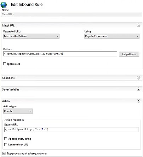Expand the Server Variables section
The width and height of the screenshot is (143, 157).
pyautogui.click(x=138, y=89)
